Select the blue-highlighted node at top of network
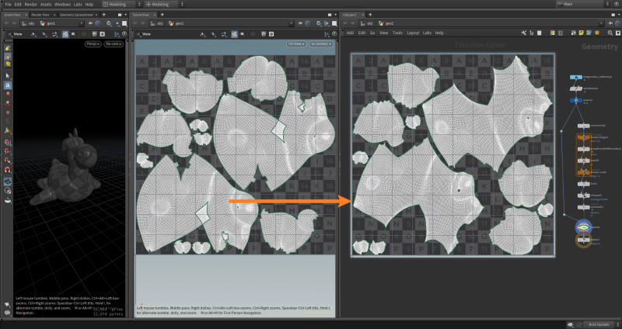 click(x=576, y=78)
